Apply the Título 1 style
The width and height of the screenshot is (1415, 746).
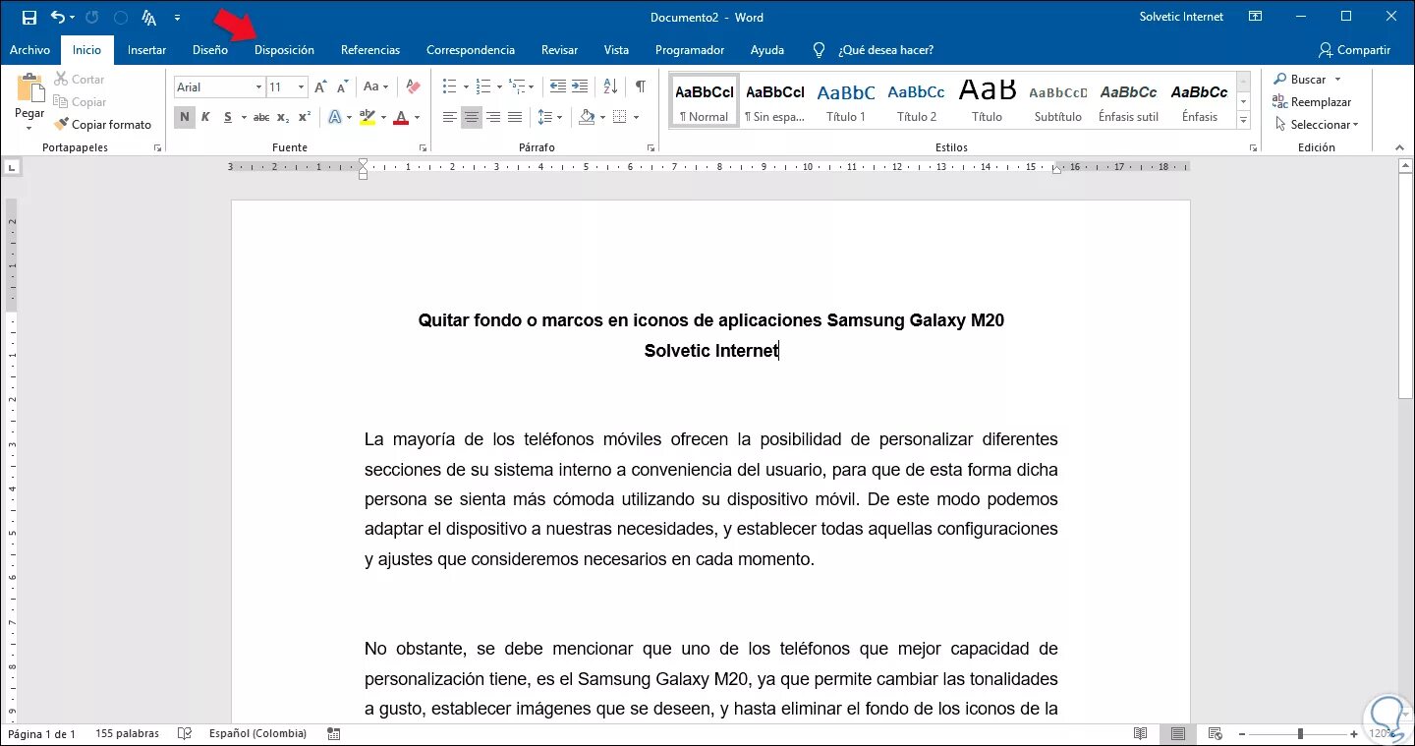pyautogui.click(x=846, y=100)
